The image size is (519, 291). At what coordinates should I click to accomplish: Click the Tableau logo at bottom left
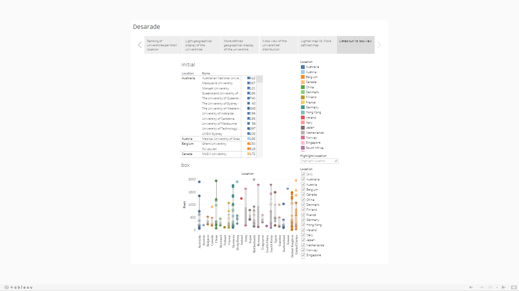click(x=18, y=287)
